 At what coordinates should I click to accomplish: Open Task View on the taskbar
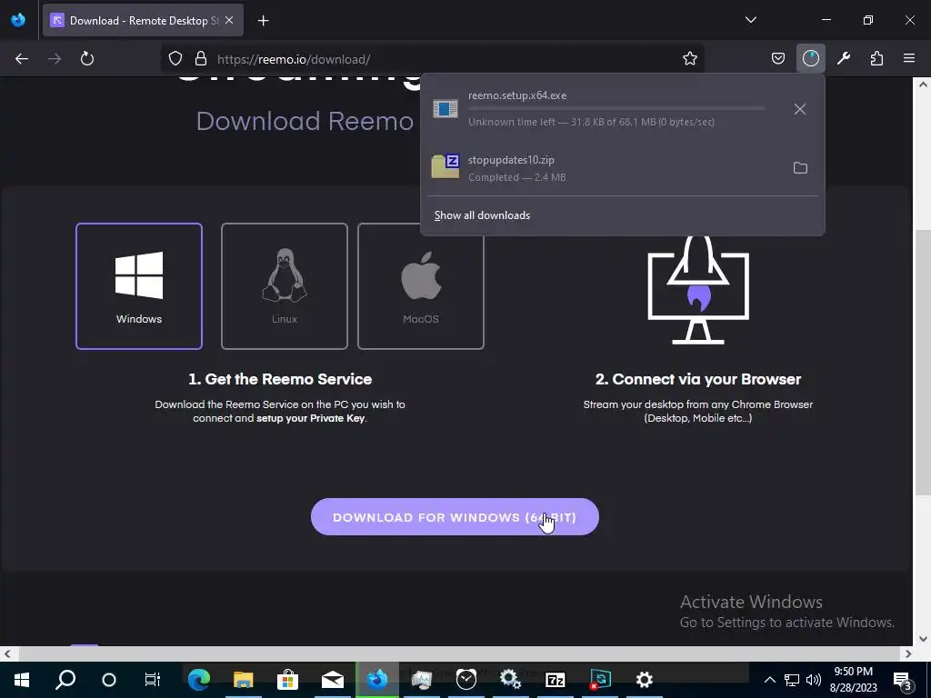pyautogui.click(x=153, y=680)
